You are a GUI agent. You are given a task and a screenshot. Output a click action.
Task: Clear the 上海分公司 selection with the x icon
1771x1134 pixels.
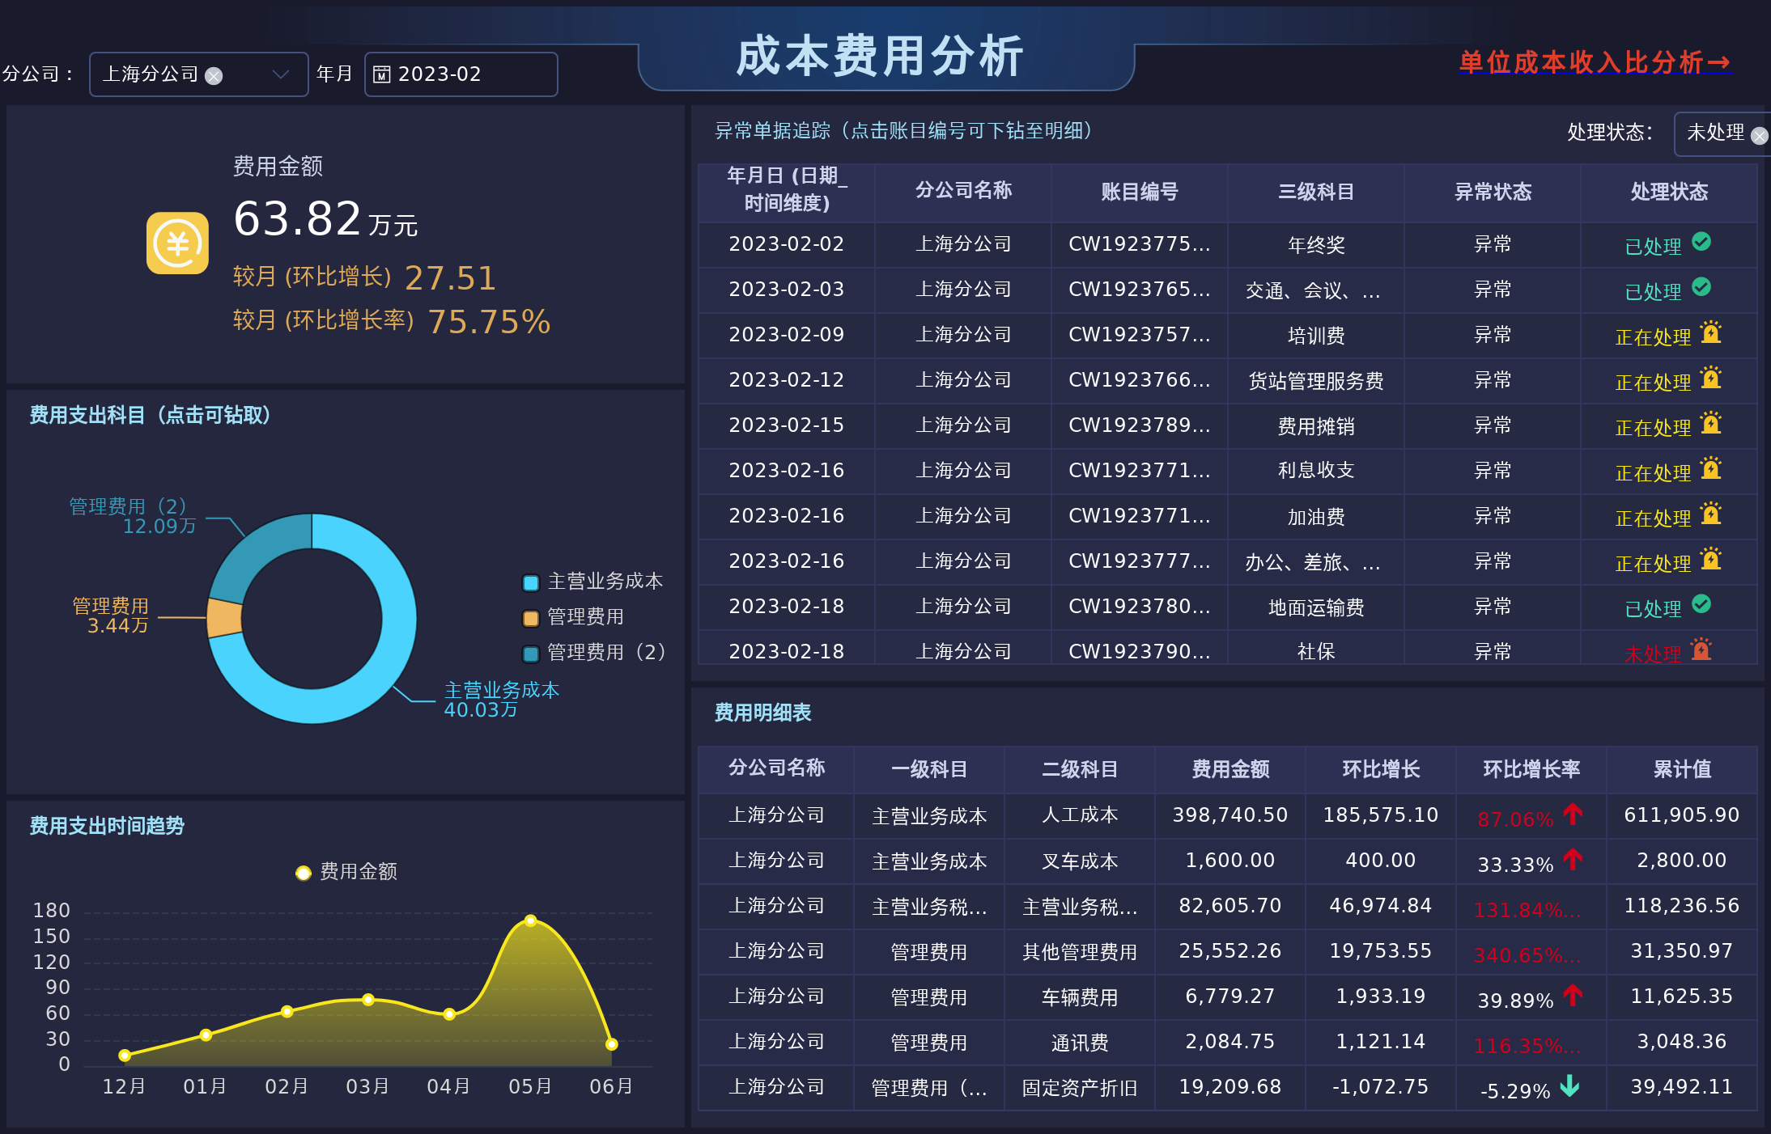click(214, 75)
